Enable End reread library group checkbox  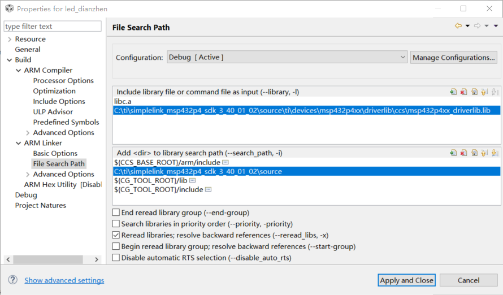[116, 212]
